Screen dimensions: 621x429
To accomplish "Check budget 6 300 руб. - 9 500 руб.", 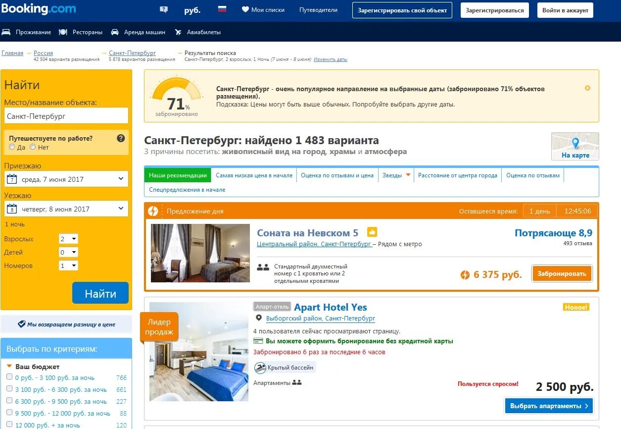I will click(x=9, y=401).
